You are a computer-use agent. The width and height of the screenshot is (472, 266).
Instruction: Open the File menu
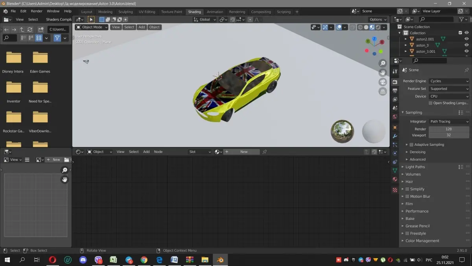tap(13, 11)
